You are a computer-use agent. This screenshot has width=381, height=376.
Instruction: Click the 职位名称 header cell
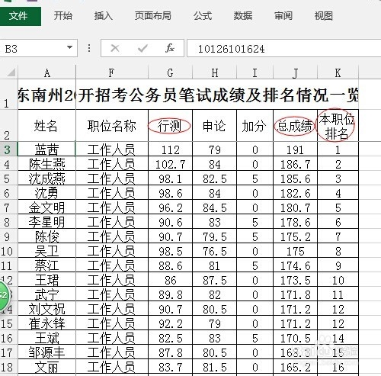112,126
